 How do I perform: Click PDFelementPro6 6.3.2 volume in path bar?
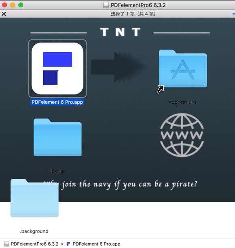pyautogui.click(x=31, y=244)
